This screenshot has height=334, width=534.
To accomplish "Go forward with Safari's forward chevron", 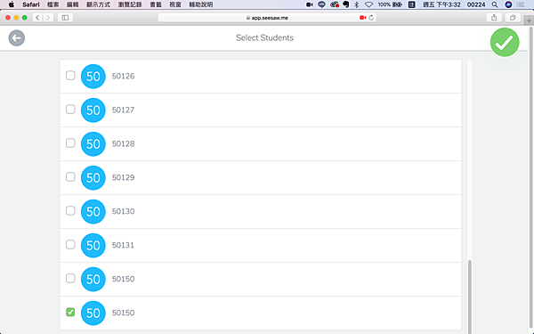I will point(48,18).
